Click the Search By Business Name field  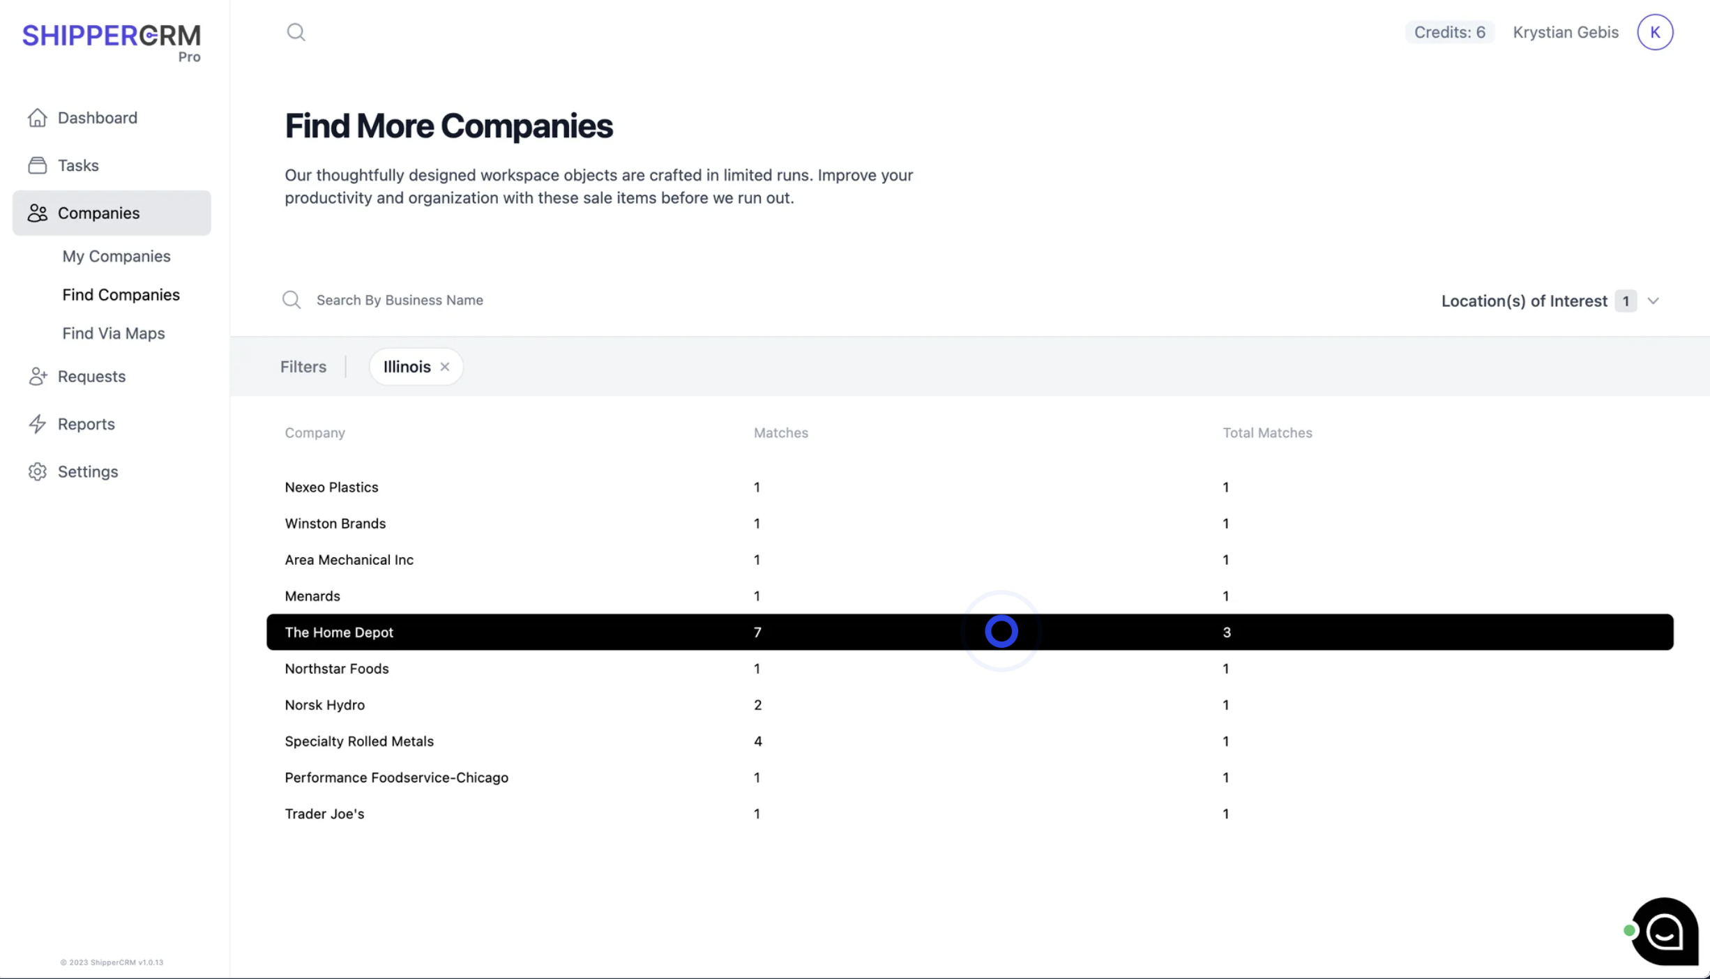point(400,300)
